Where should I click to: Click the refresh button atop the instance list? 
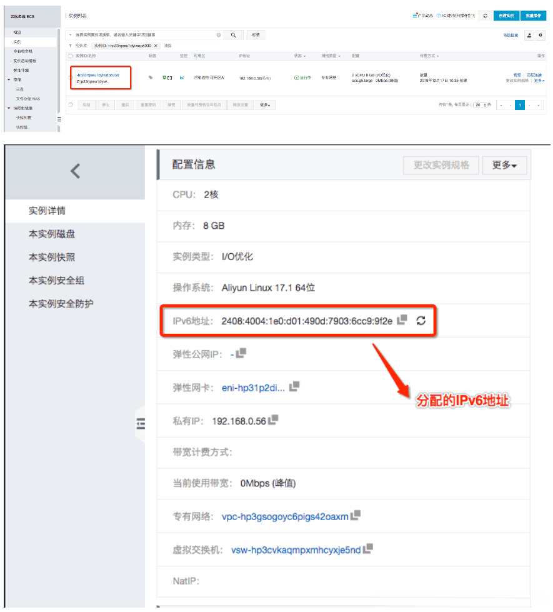[485, 16]
